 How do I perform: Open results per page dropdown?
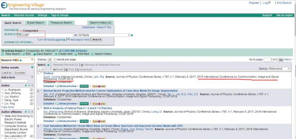[x=52, y=59]
